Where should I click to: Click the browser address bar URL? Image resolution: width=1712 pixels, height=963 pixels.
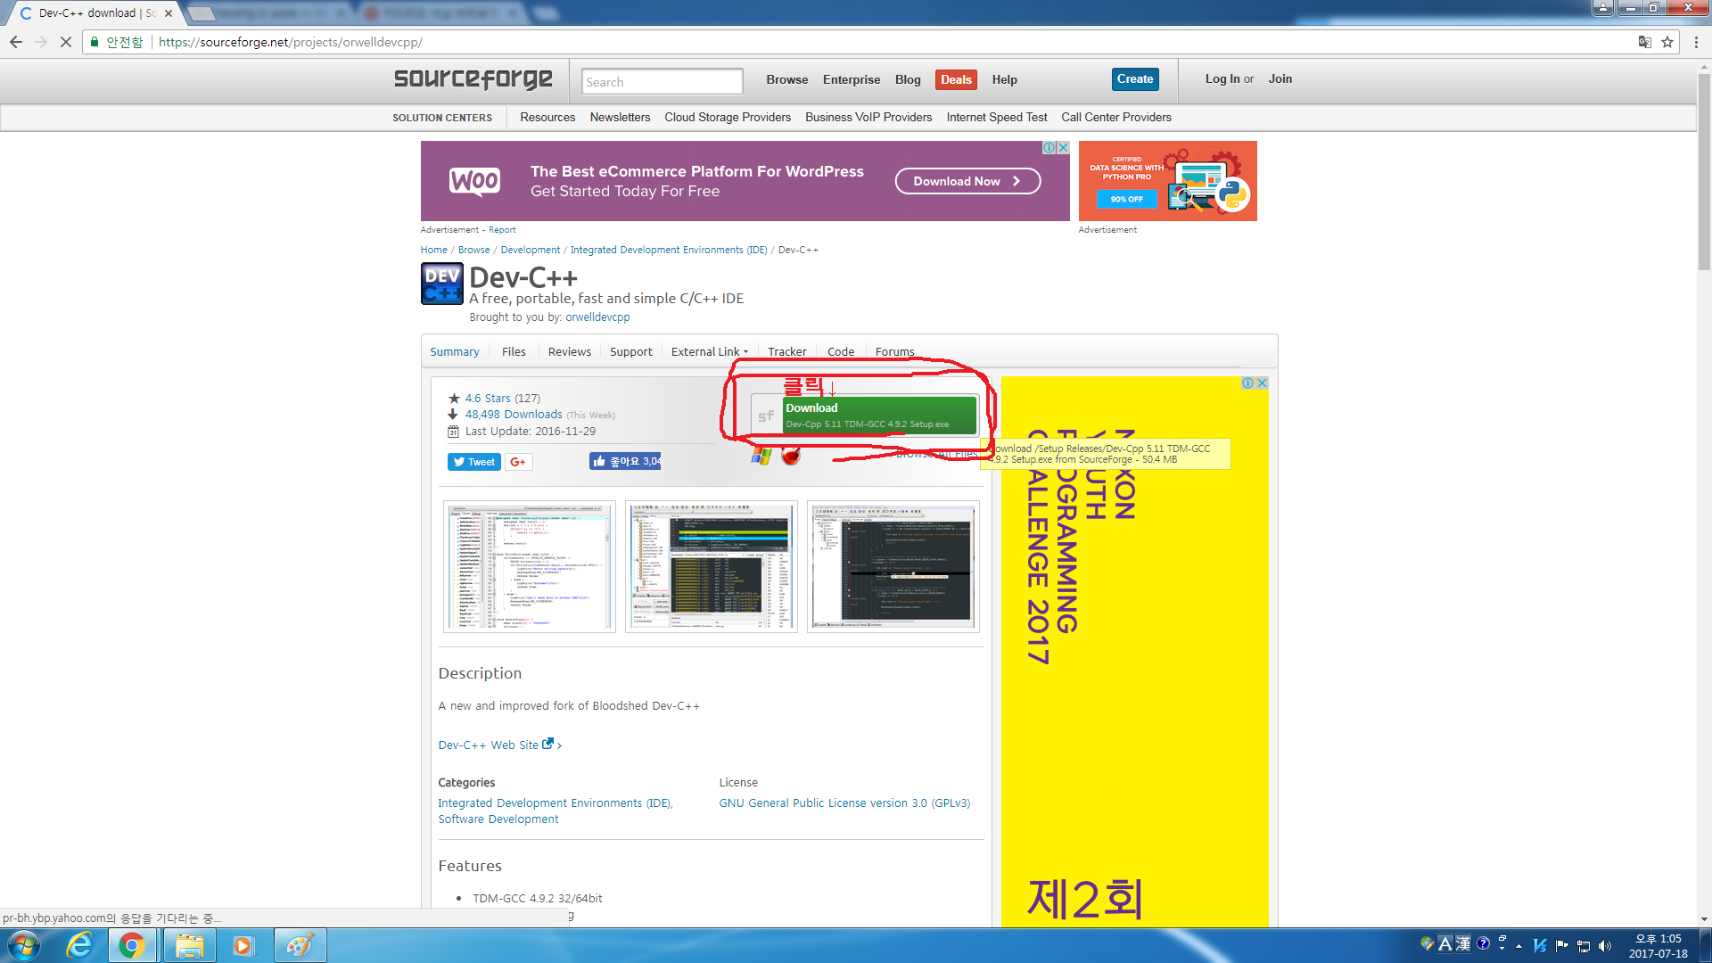point(291,42)
